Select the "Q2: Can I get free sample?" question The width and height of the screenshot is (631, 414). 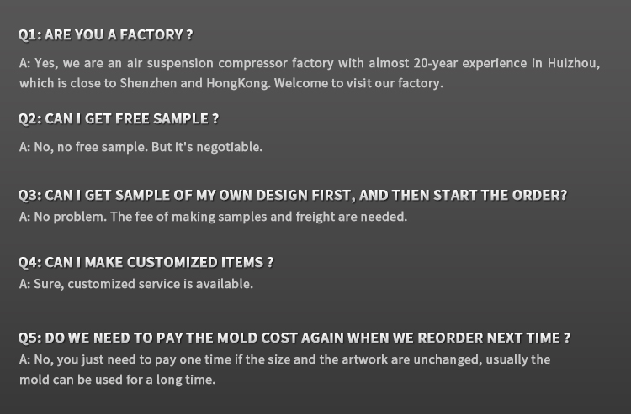(x=118, y=118)
